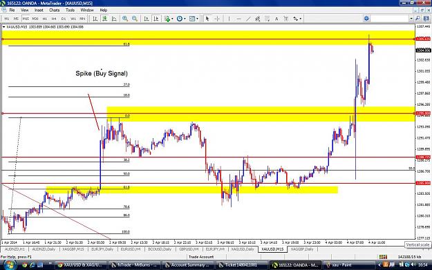Select the 'Spike (Buy Signal)' chart label

point(102,73)
